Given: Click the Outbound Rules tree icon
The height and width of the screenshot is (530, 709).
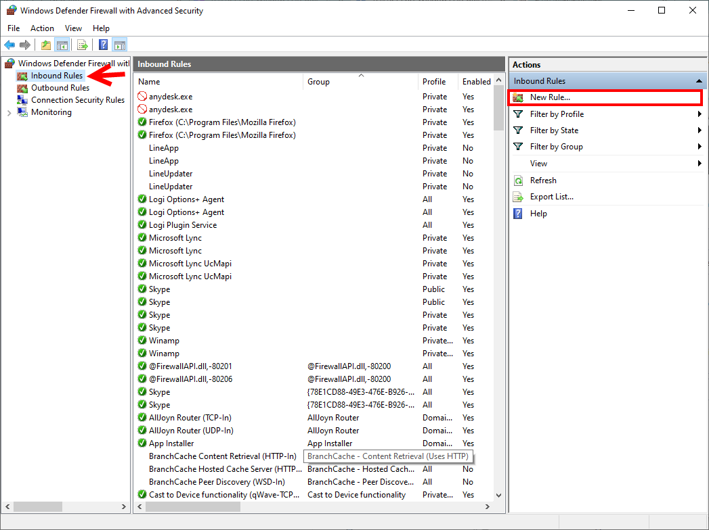Looking at the screenshot, I should tap(22, 88).
